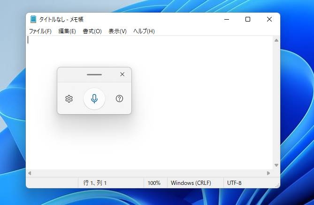314x205 pixels.
Task: Open the 書式(O) menu
Action: coord(92,31)
